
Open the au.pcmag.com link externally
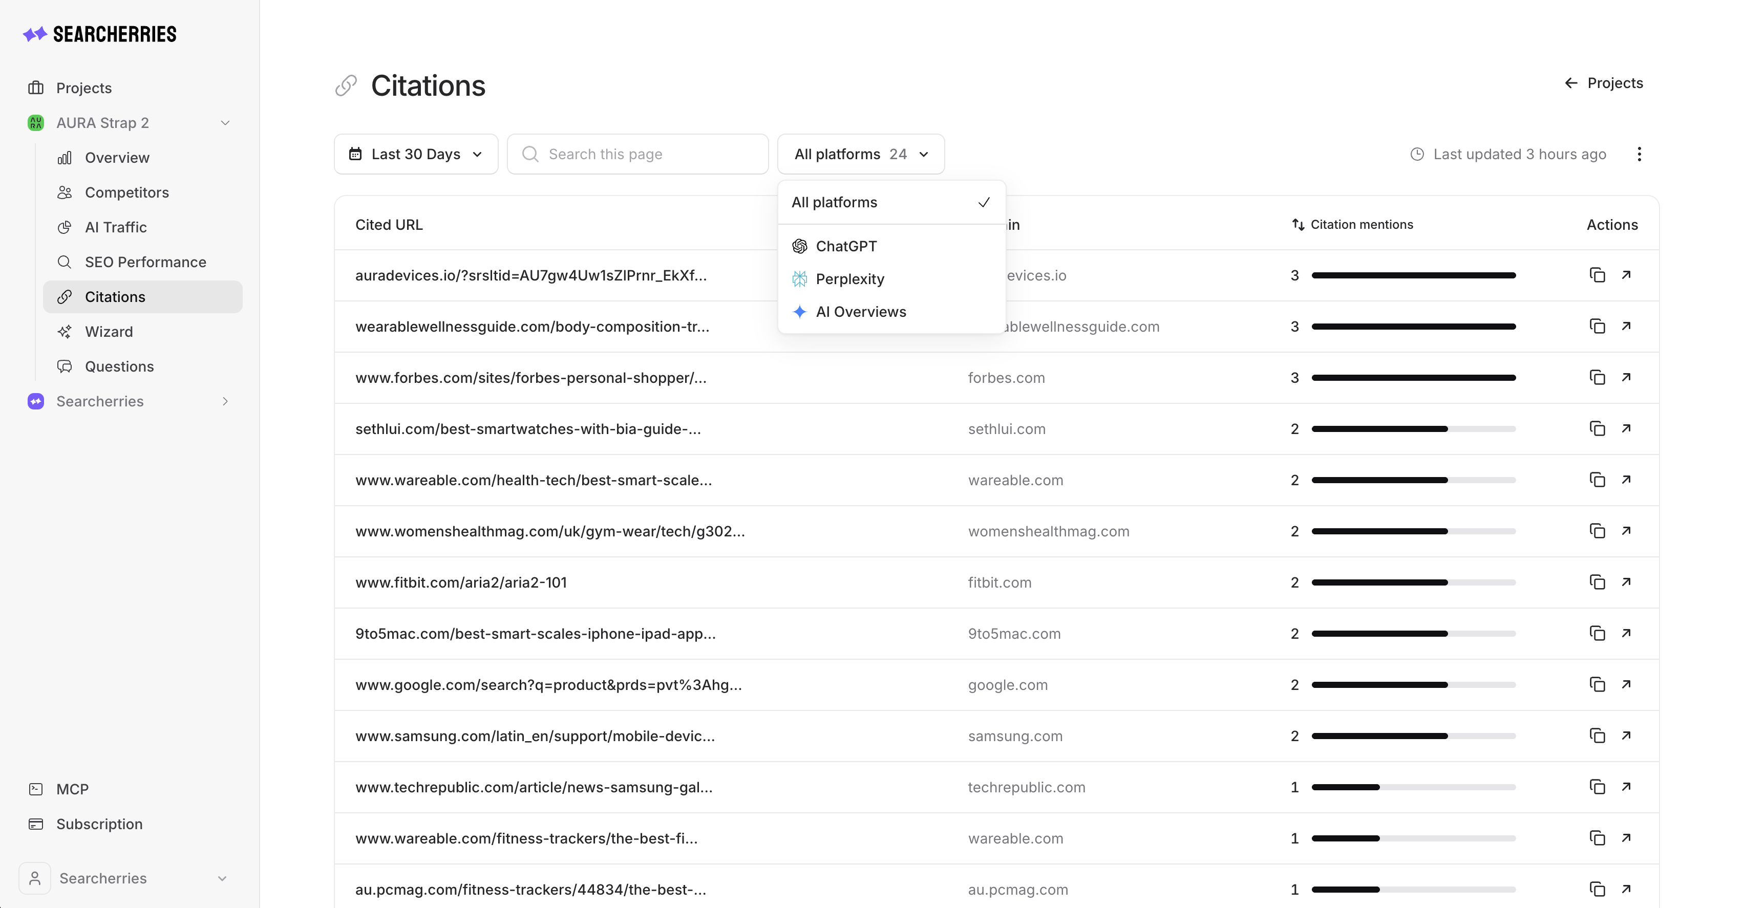[1626, 889]
